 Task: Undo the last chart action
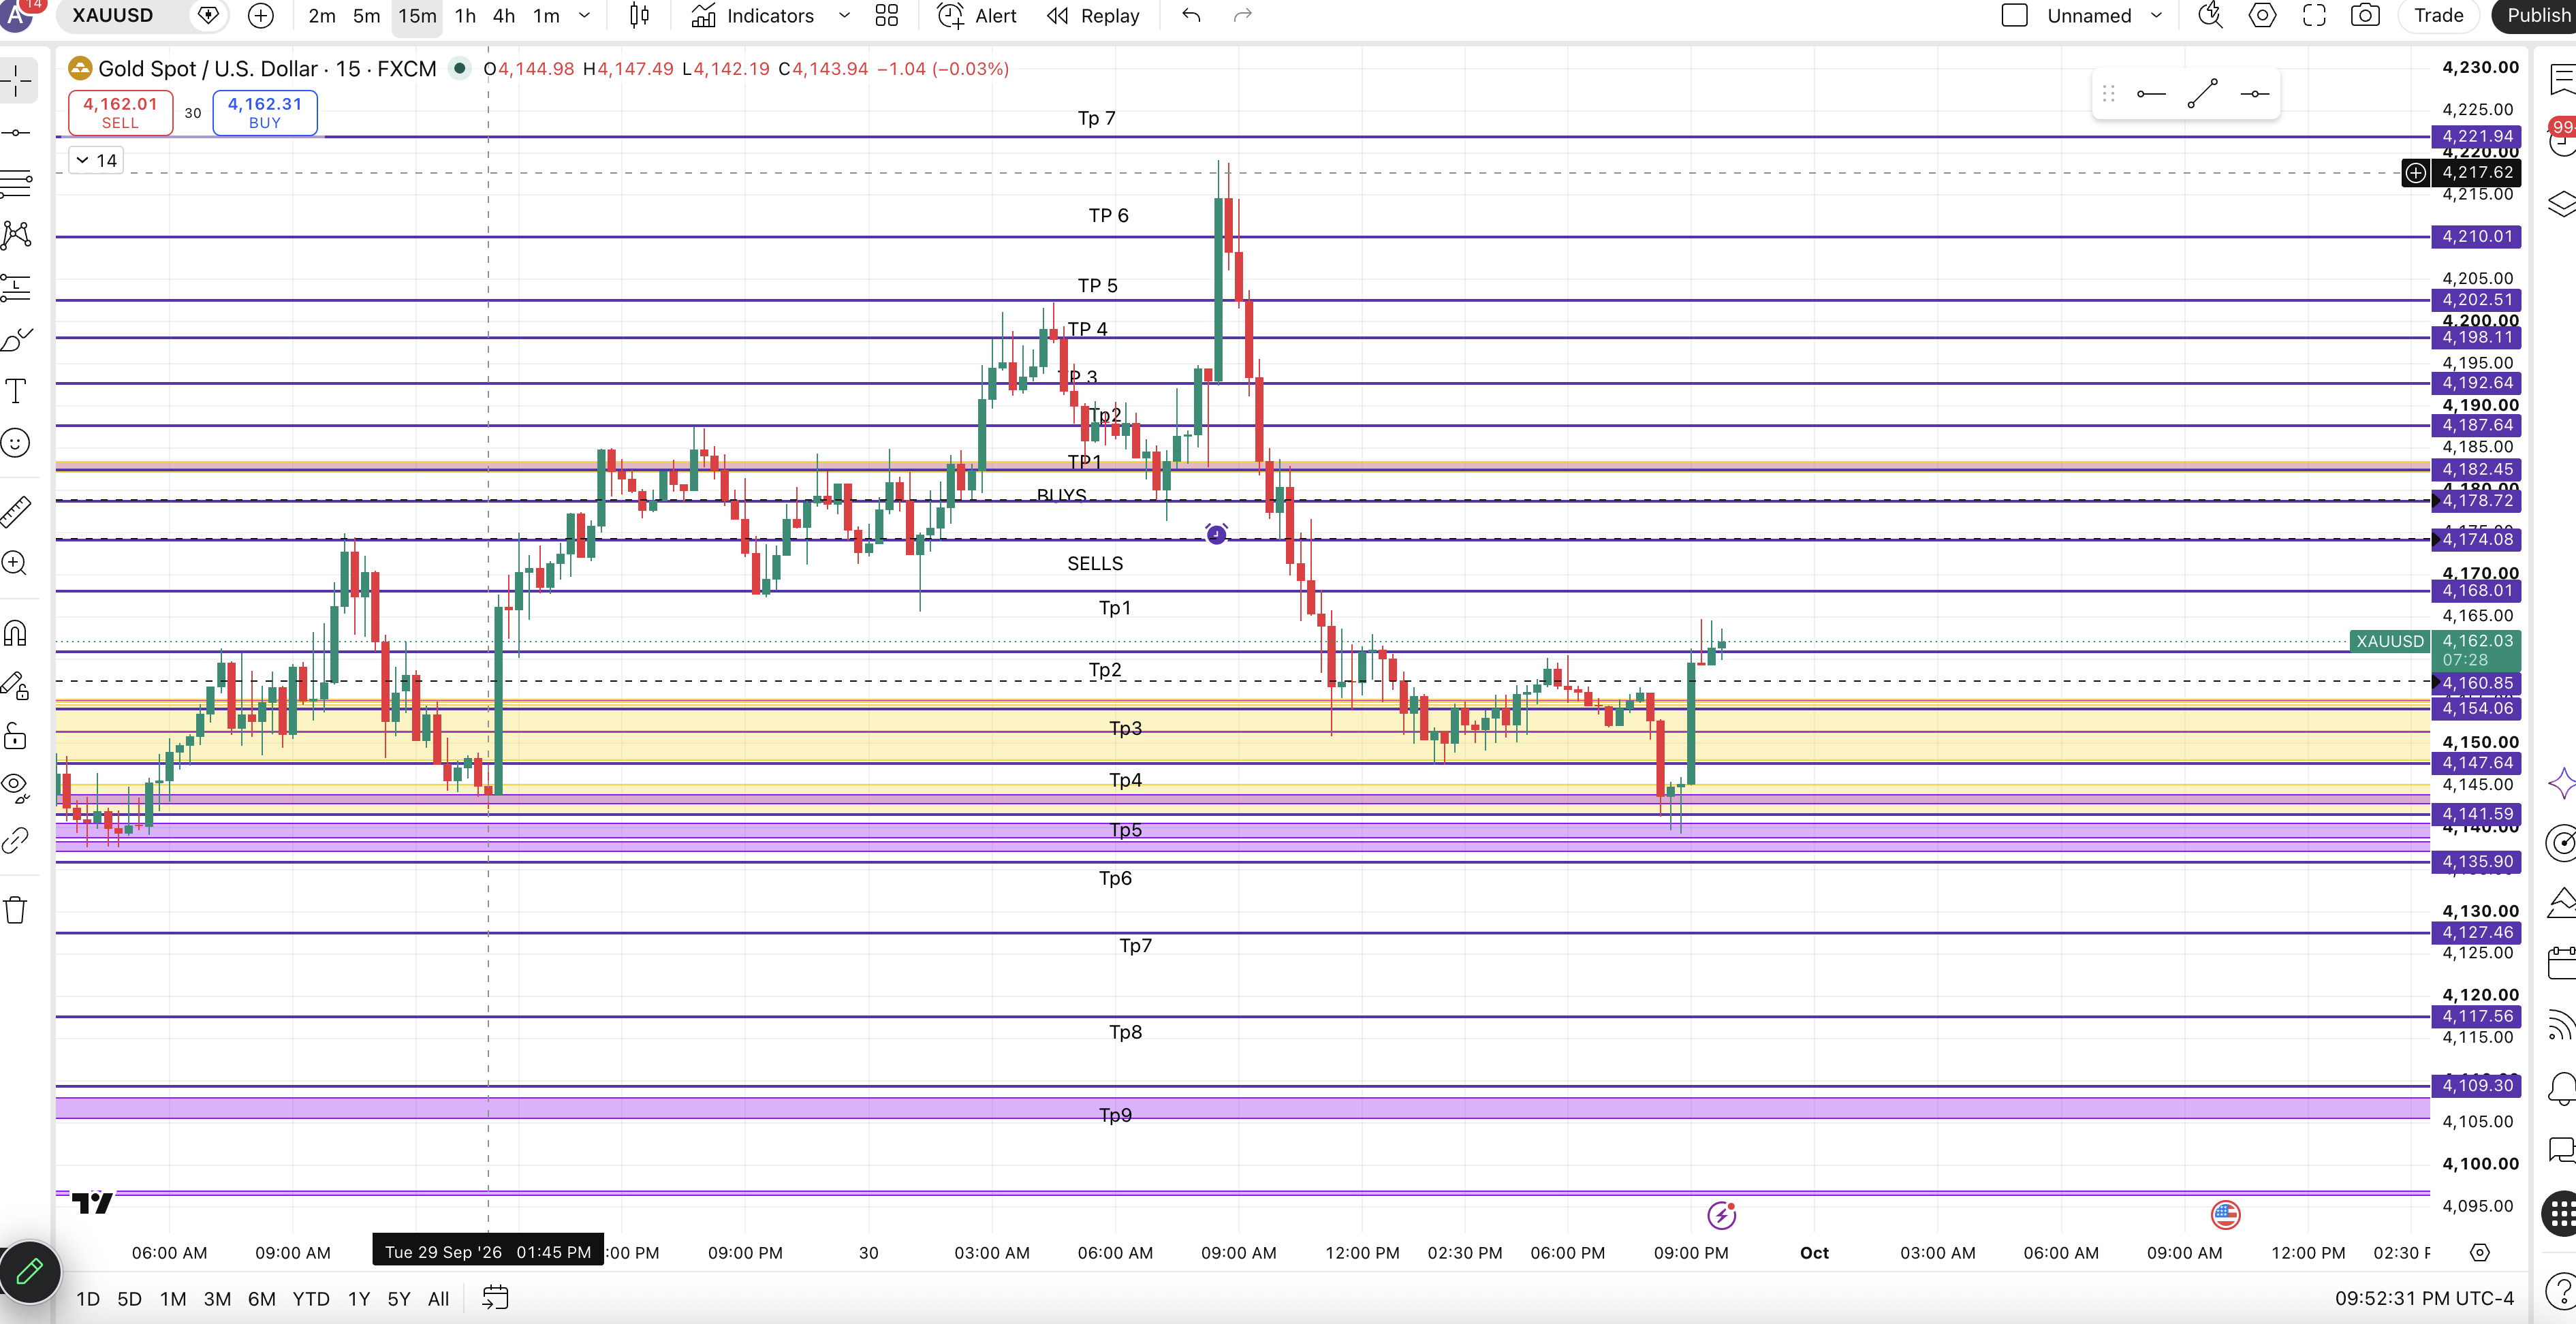coord(1191,16)
